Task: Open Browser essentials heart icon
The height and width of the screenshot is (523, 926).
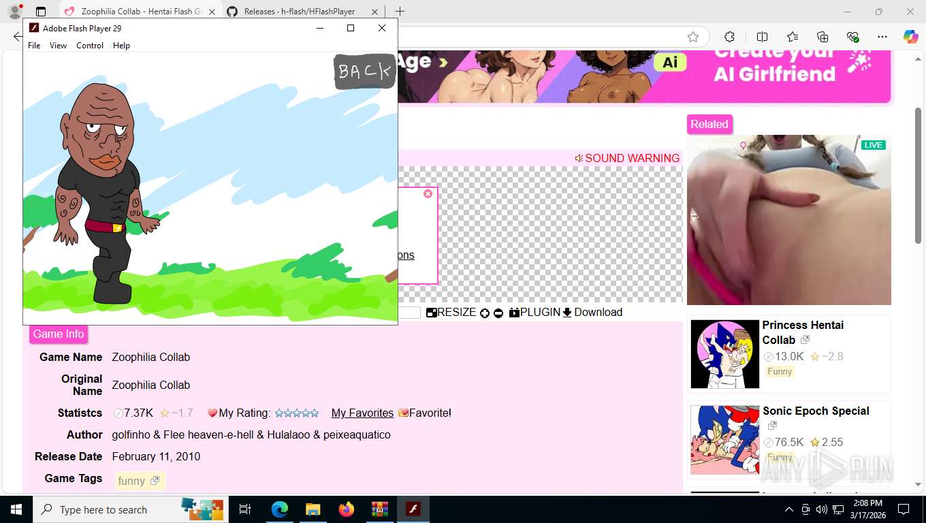Action: (852, 37)
